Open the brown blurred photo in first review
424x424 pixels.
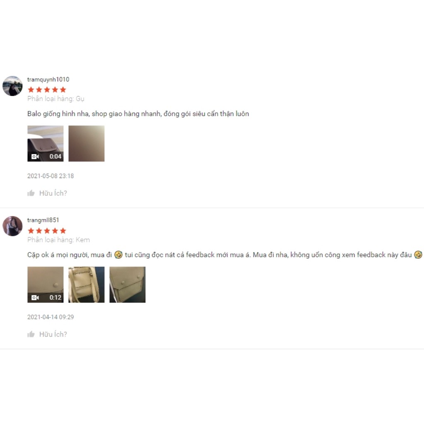(87, 144)
